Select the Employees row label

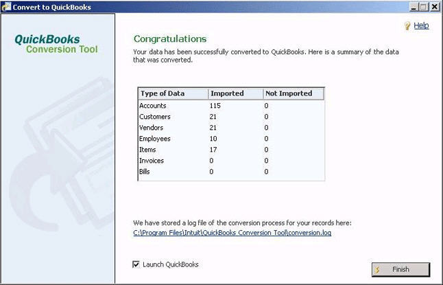[155, 139]
